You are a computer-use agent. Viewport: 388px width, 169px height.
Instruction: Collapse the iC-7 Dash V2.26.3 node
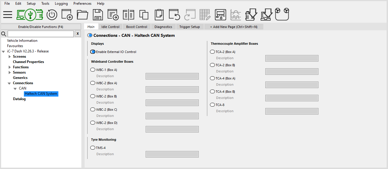click(x=3, y=52)
